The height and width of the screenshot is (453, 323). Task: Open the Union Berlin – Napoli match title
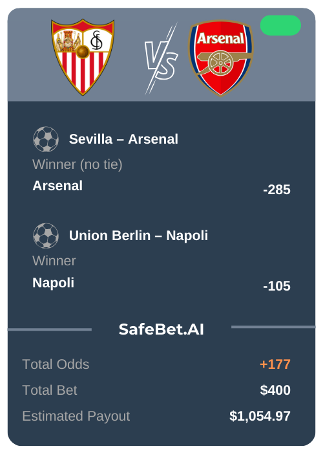(x=138, y=236)
